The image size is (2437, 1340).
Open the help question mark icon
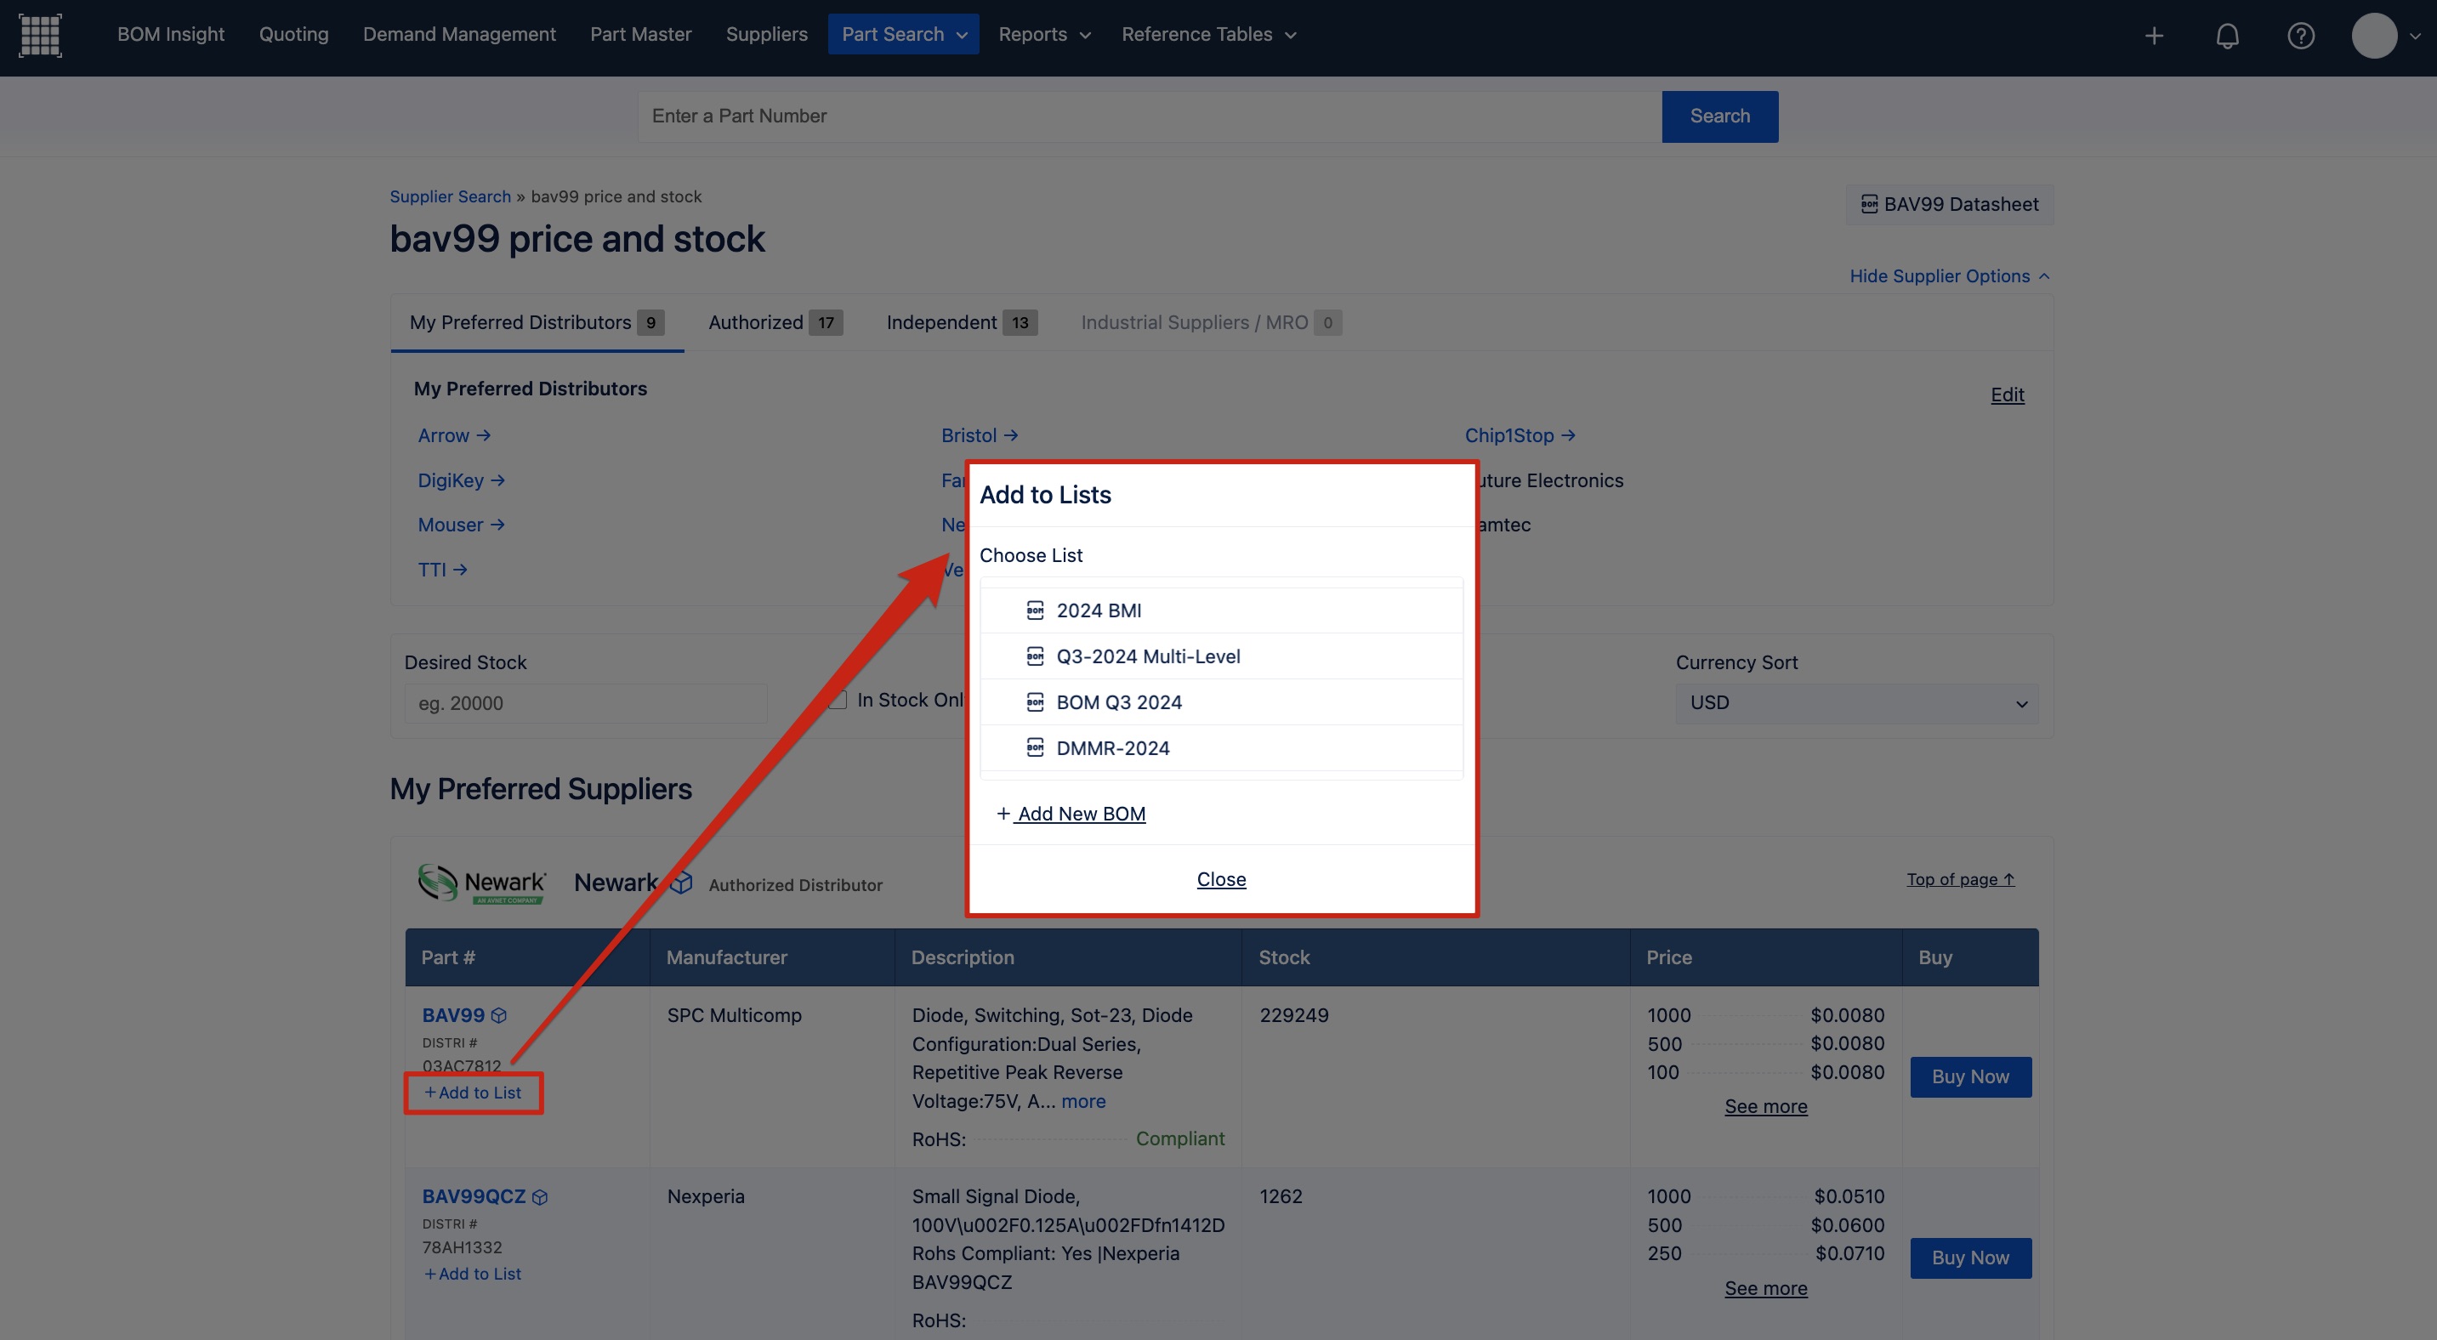(x=2301, y=36)
